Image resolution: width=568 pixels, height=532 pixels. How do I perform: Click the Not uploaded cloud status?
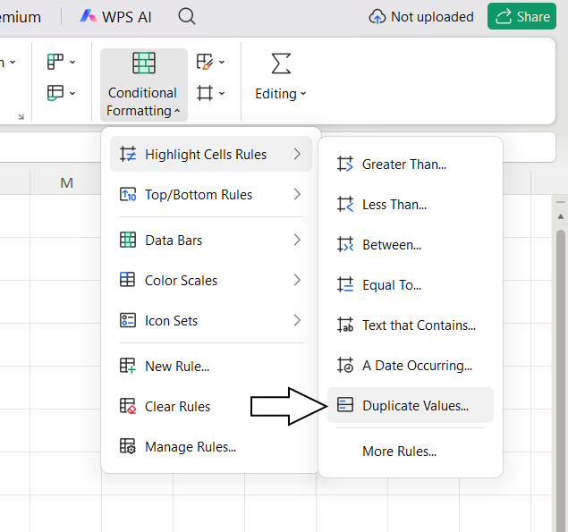pyautogui.click(x=421, y=17)
